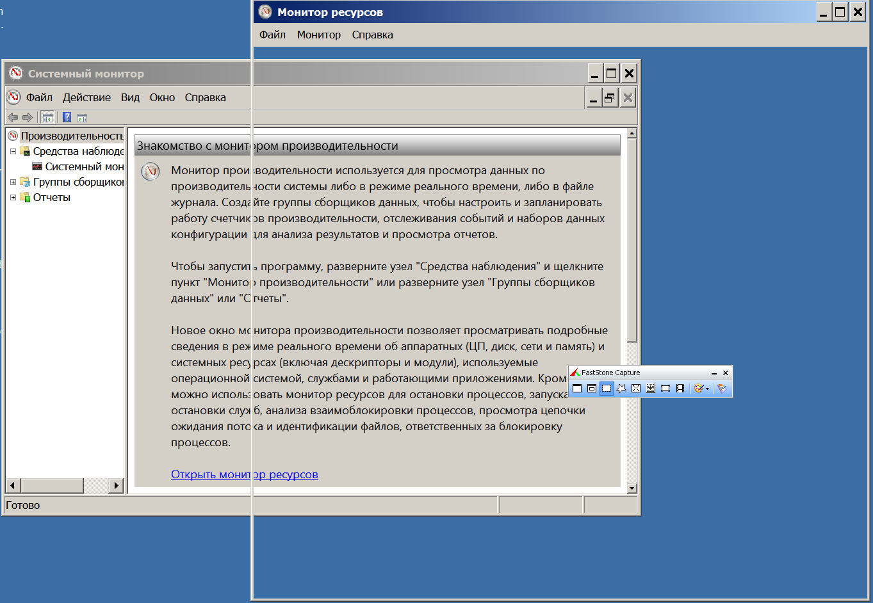Viewport: 873px width, 603px height.
Task: Collapse the Средства наблюдения tree node
Action: point(13,152)
